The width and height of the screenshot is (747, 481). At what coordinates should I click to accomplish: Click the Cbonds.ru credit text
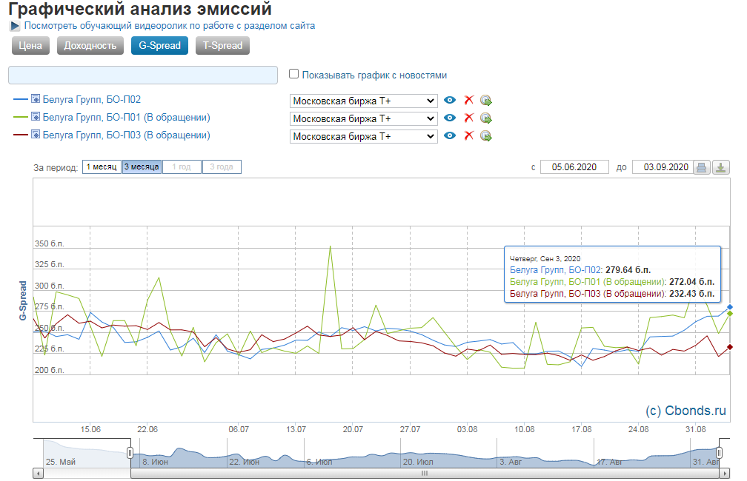685,411
